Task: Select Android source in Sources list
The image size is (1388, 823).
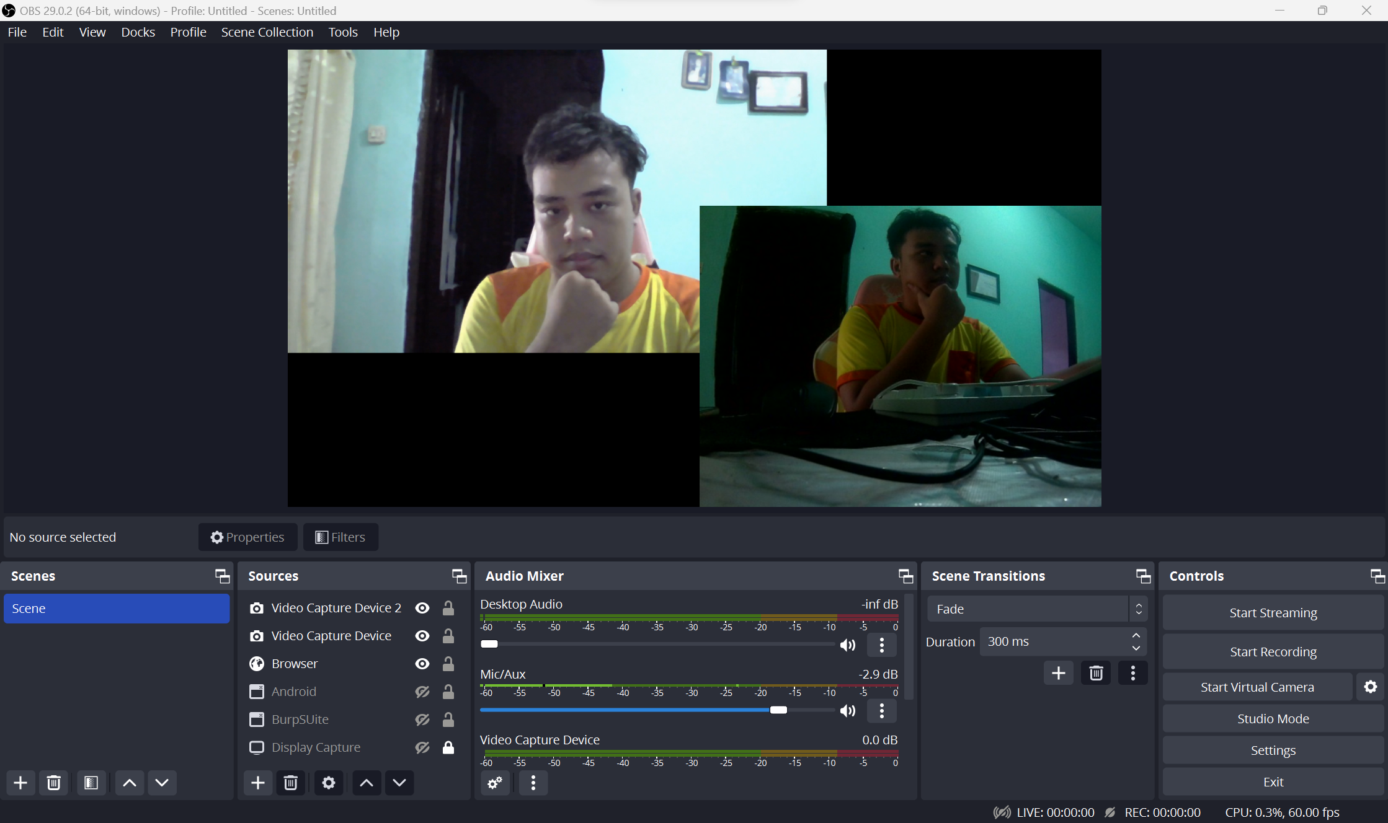Action: [x=354, y=692]
